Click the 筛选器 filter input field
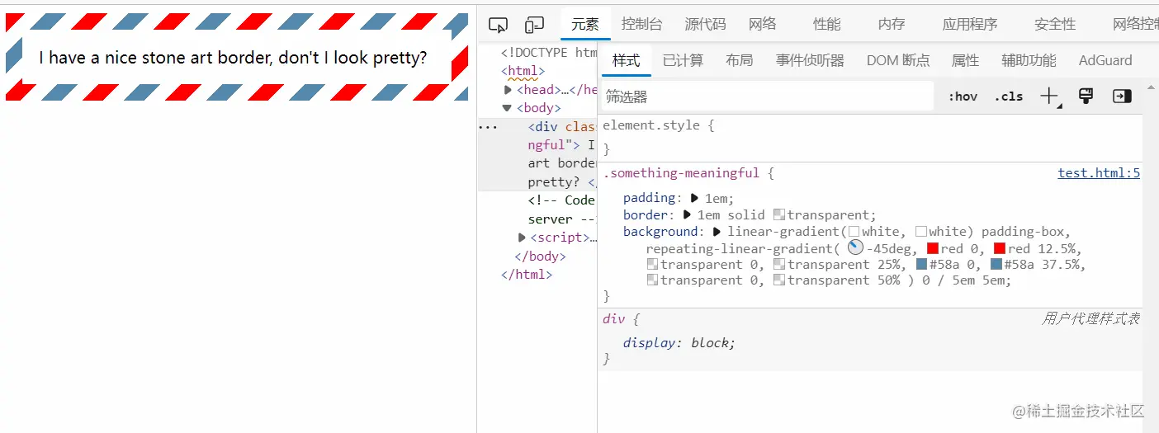The width and height of the screenshot is (1159, 433). click(x=767, y=96)
